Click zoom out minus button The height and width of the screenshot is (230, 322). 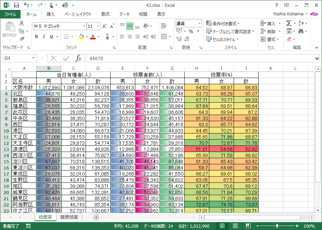pyautogui.click(x=258, y=226)
